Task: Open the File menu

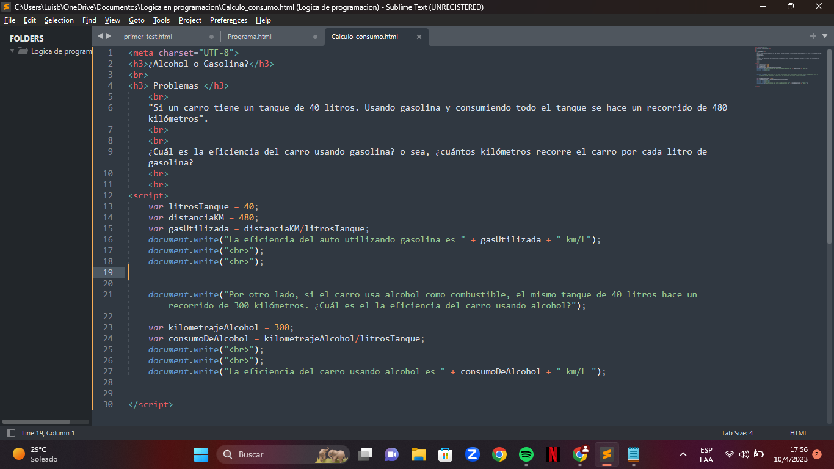Action: click(9, 20)
